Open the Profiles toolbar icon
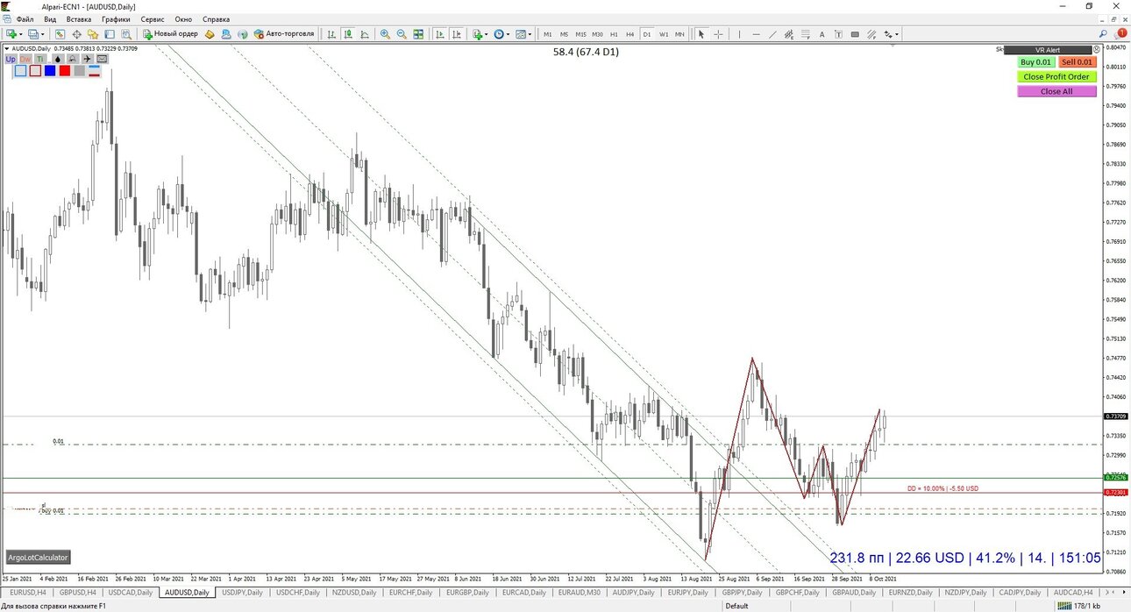Image resolution: width=1131 pixels, height=612 pixels. coord(32,34)
